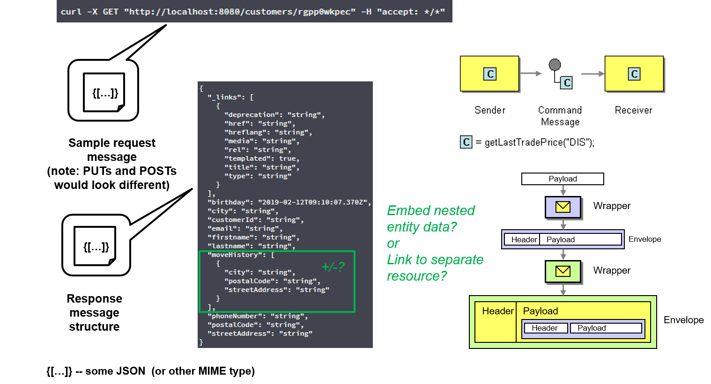Click the arrow leaving the left yellow box

(x=531, y=73)
